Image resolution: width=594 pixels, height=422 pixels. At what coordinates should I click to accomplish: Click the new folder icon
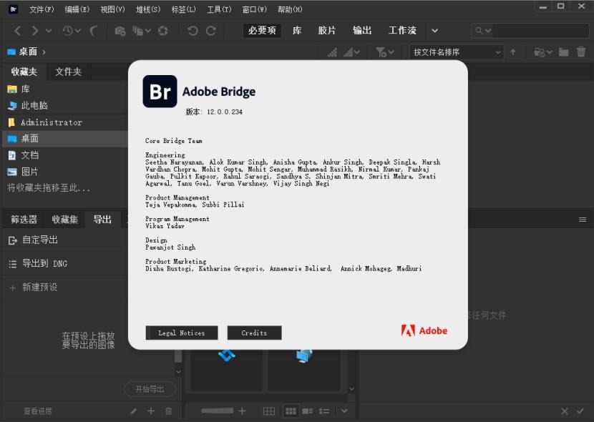coord(563,52)
